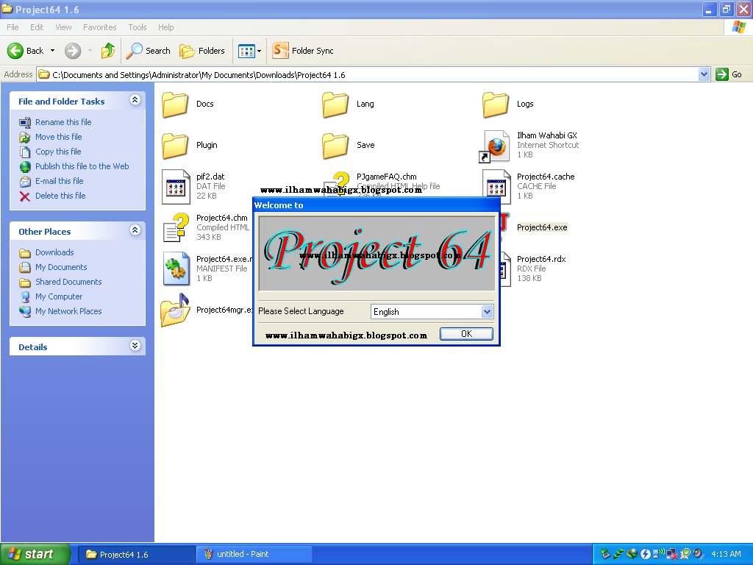Click the address bar path field

[x=368, y=74]
